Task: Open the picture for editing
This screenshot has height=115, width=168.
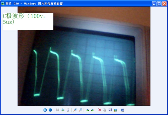Action: click(115, 110)
